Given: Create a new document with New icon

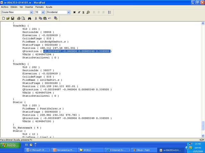Looking at the screenshot, I should pyautogui.click(x=3, y=18).
